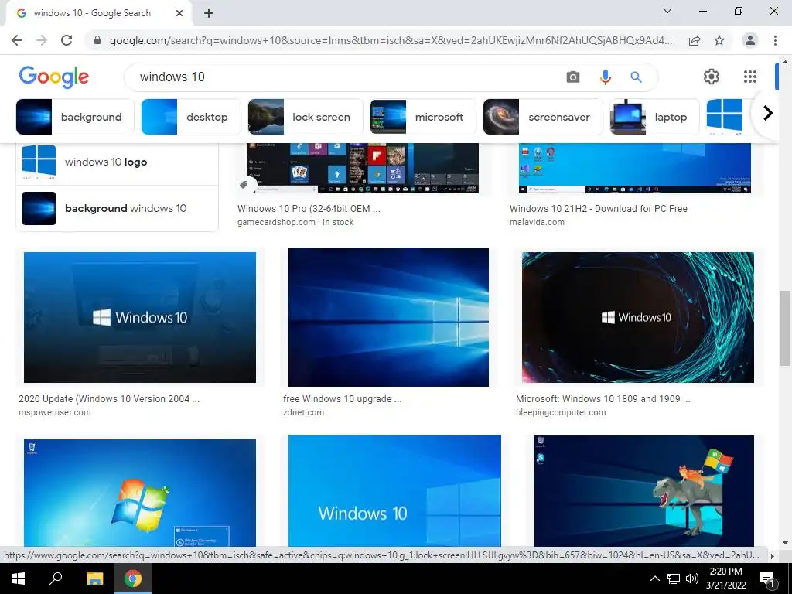Open 2020 Update Windows 10 Version 2004 link
This screenshot has height=594, width=792.
pyautogui.click(x=109, y=398)
